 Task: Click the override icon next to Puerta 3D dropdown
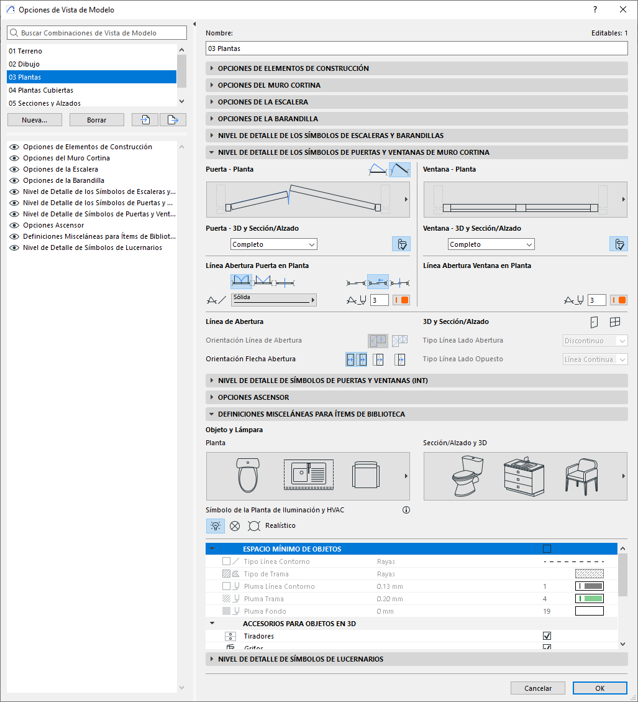[x=401, y=244]
